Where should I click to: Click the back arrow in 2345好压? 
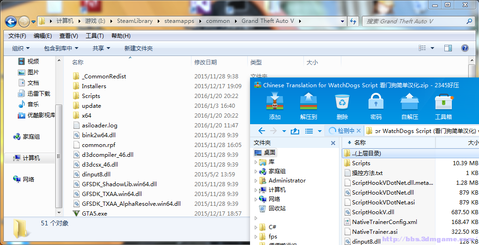[x=261, y=131]
